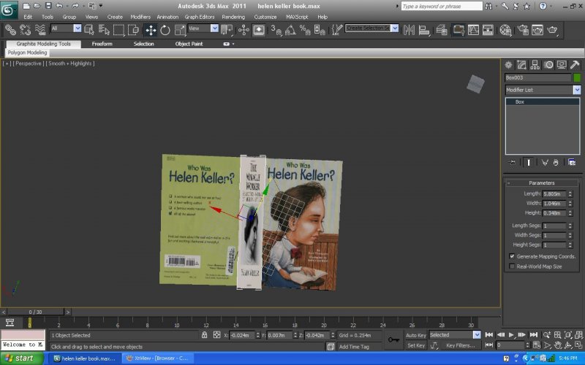585x365 pixels.
Task: Toggle Spinner Snap
Action: (x=320, y=30)
